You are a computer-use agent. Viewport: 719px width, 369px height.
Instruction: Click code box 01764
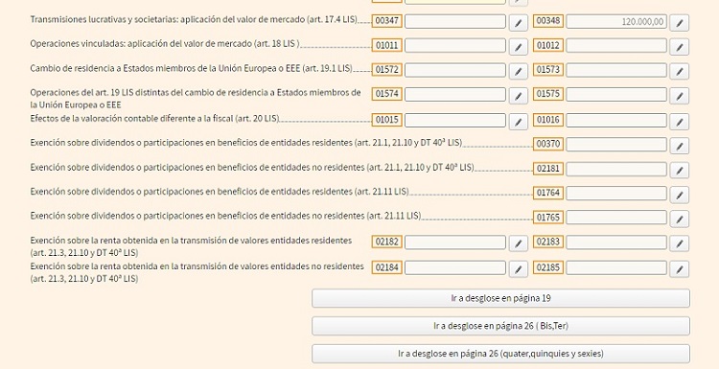[x=548, y=193]
